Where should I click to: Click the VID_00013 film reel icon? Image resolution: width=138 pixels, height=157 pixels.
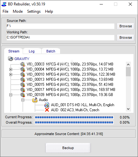pos(23,79)
